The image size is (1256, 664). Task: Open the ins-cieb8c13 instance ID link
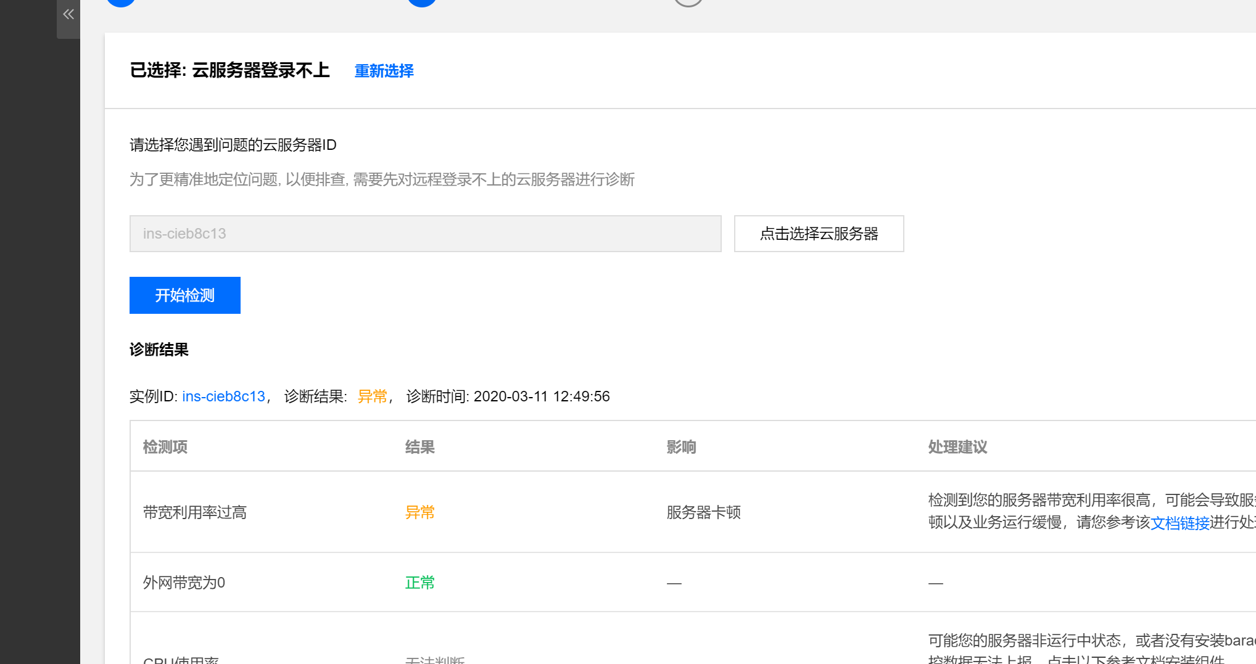coord(223,396)
